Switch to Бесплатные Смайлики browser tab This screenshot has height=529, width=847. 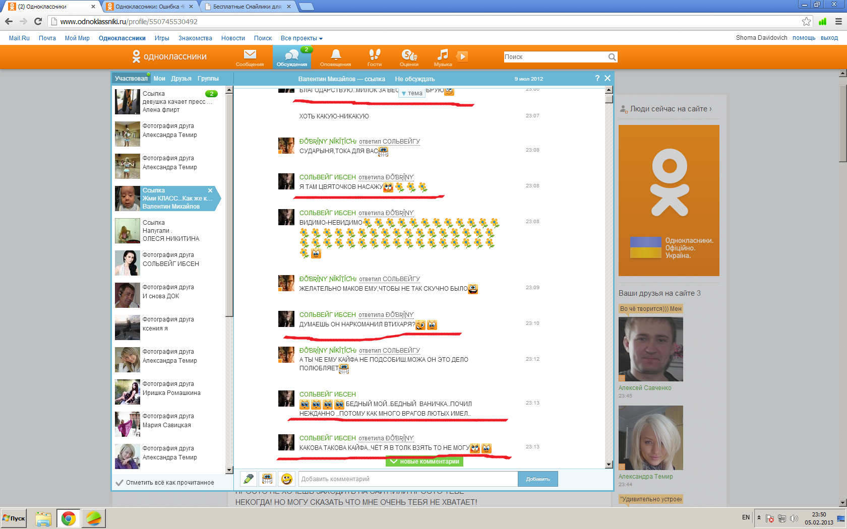[x=247, y=7]
